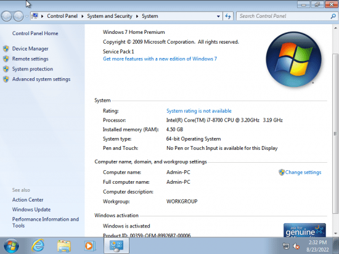Screen dimensions: 339x254
Task: Click the network icon in system tray
Action: point(285,246)
